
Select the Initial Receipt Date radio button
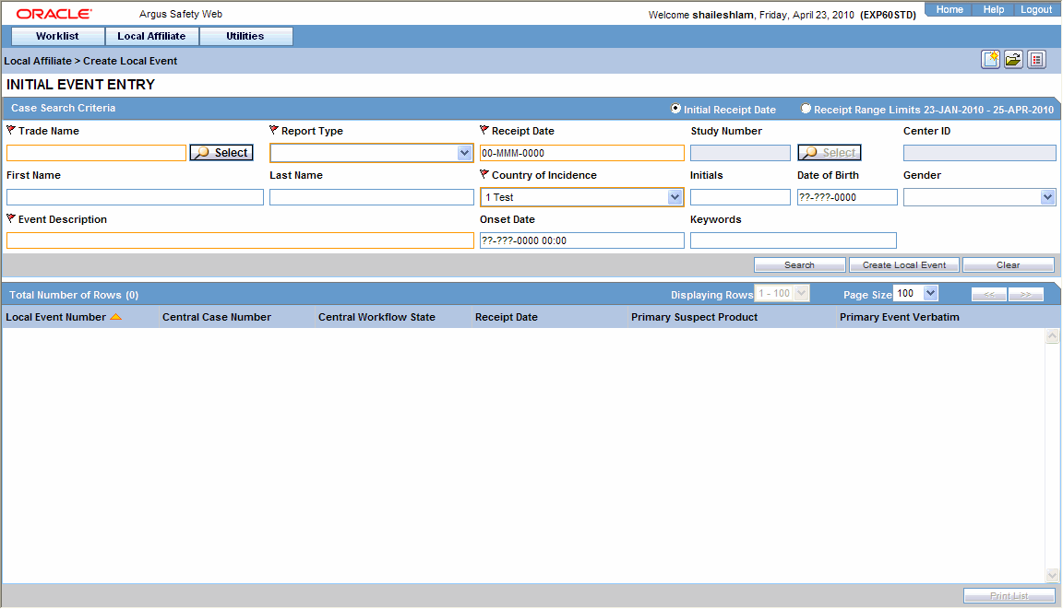(x=675, y=108)
